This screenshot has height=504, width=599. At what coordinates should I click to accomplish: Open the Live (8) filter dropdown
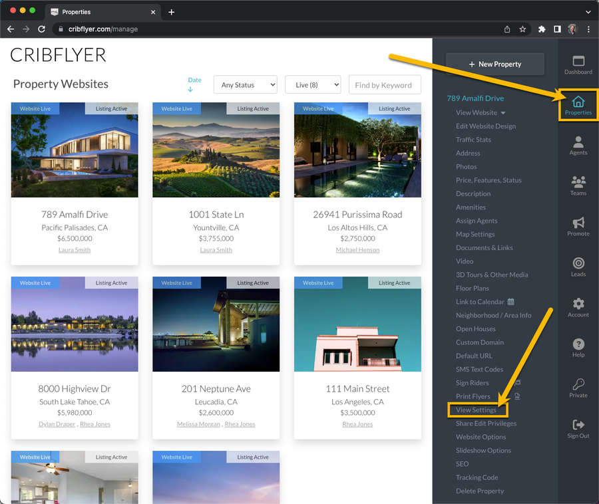(313, 84)
